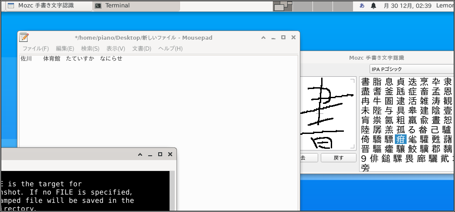Select candidate 陰 in the Mozc results
455x212 pixels.
pos(436,111)
